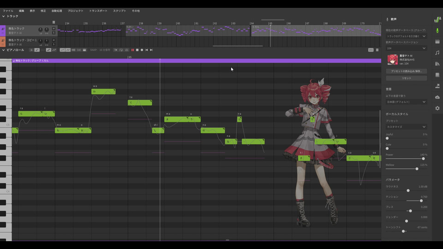Open the voice database group dropdown
443x249 pixels.
(x=406, y=36)
